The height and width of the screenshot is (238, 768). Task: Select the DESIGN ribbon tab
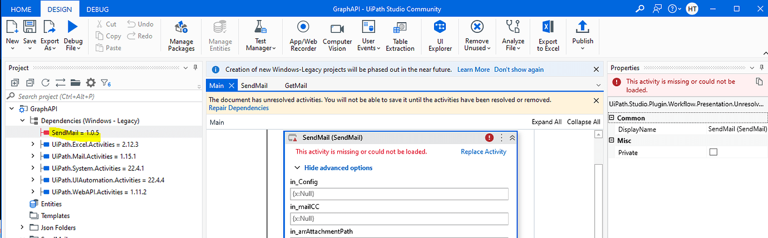point(60,9)
